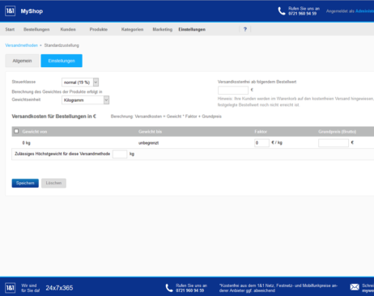Image resolution: width=374 pixels, height=296 pixels.
Task: Click the Speichern button
Action: click(x=25, y=183)
